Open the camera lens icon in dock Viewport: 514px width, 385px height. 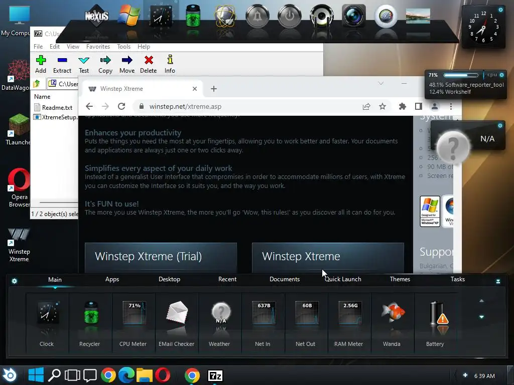pos(354,16)
